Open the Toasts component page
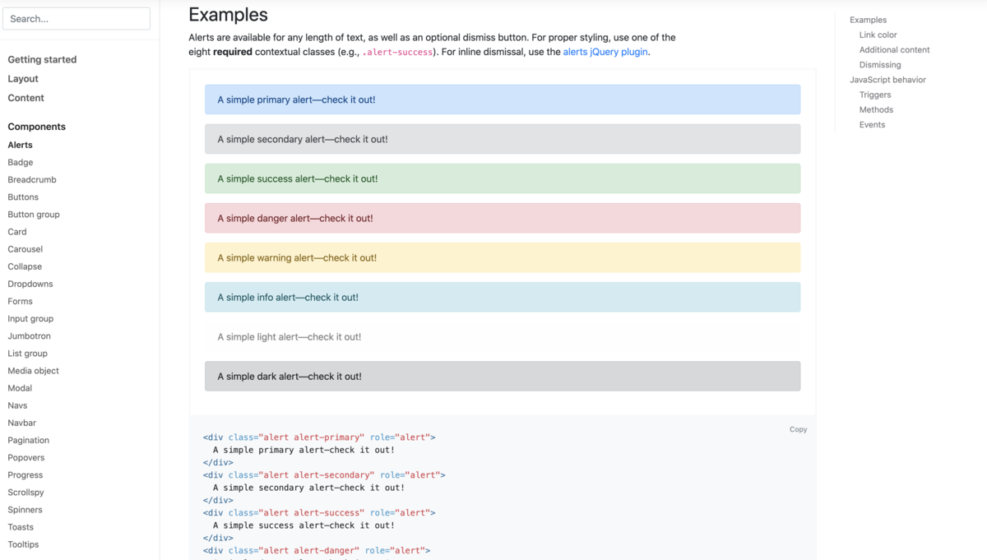Viewport: 987px width, 560px height. [21, 527]
